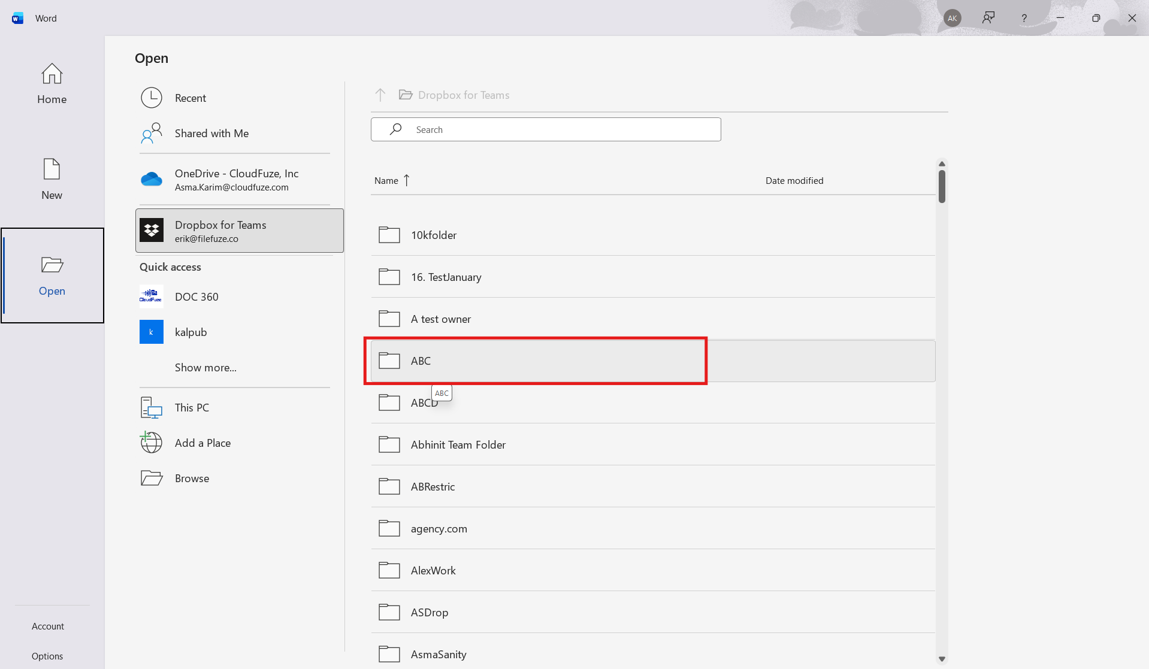Screen dimensions: 1149x669
Task: Navigate up with the parent folder arrow
Action: 381,95
